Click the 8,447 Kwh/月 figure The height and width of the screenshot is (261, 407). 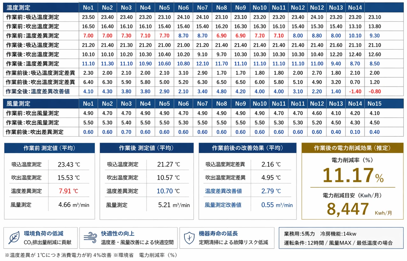pos(359,209)
